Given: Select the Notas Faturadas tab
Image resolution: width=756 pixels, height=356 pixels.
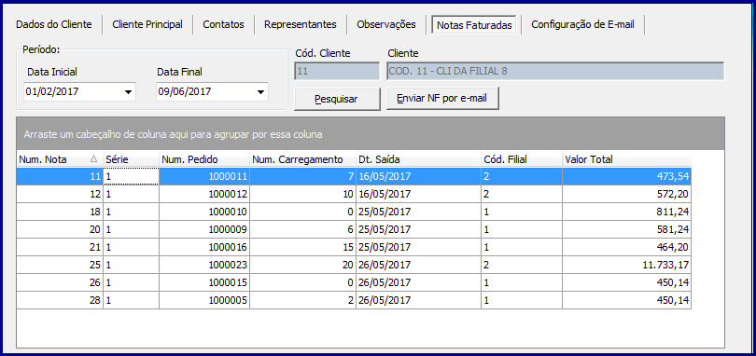Looking at the screenshot, I should (x=474, y=25).
